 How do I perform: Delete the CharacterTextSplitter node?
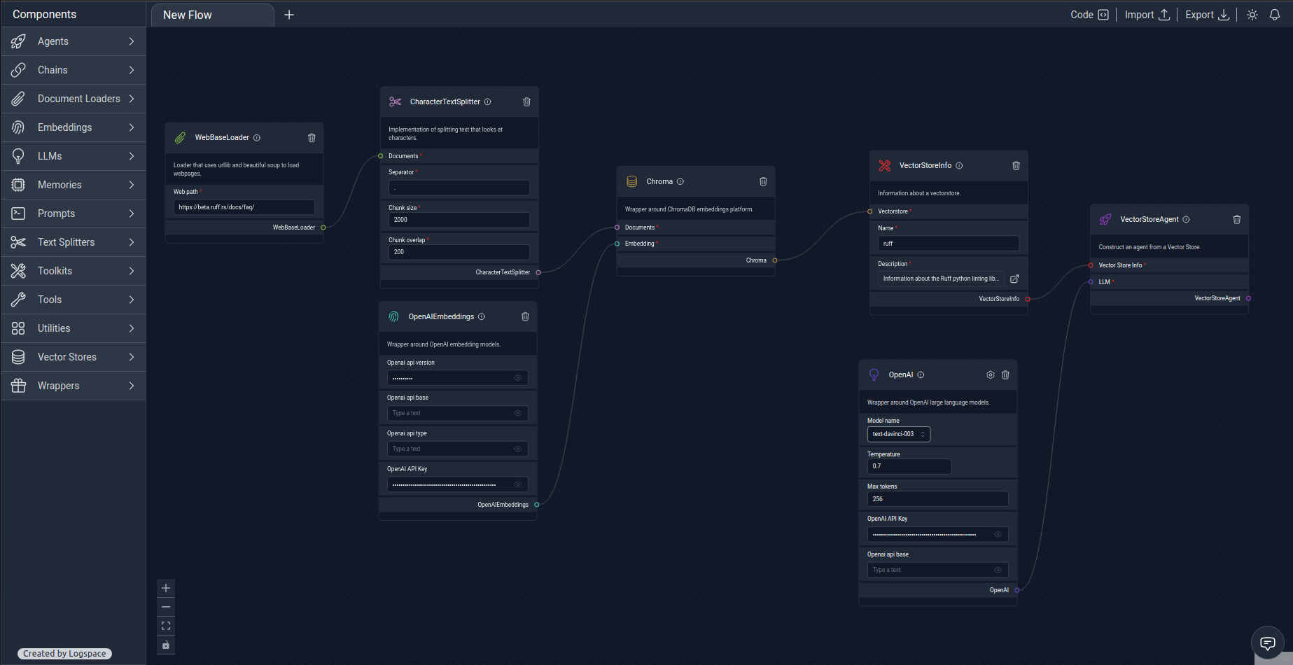526,102
